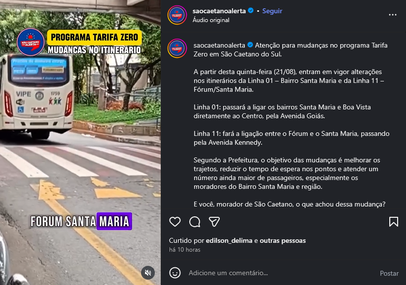View likes through outras pessoas link
This screenshot has height=285, width=406.
click(283, 240)
